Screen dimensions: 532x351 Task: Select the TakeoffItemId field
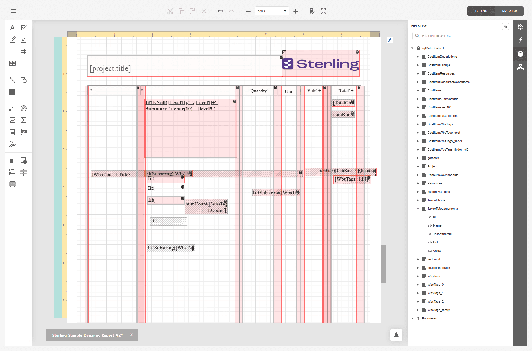[442, 234]
